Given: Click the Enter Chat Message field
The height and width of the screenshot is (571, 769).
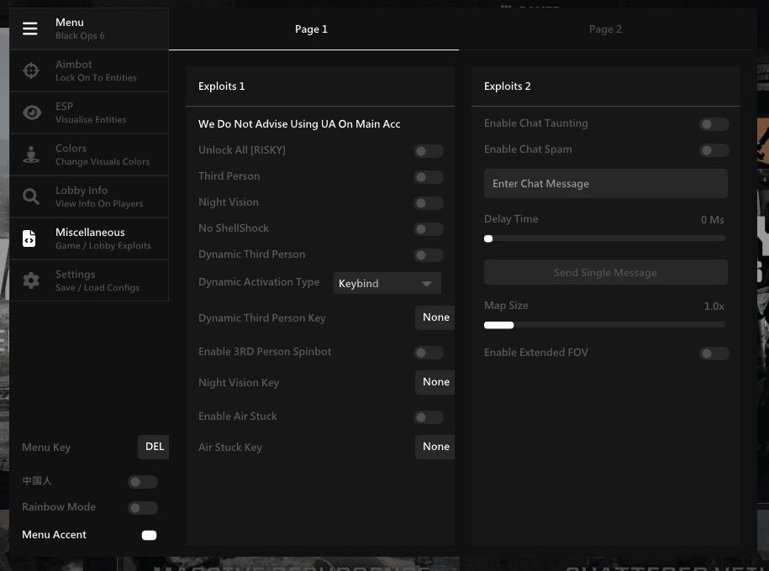Looking at the screenshot, I should (x=606, y=184).
